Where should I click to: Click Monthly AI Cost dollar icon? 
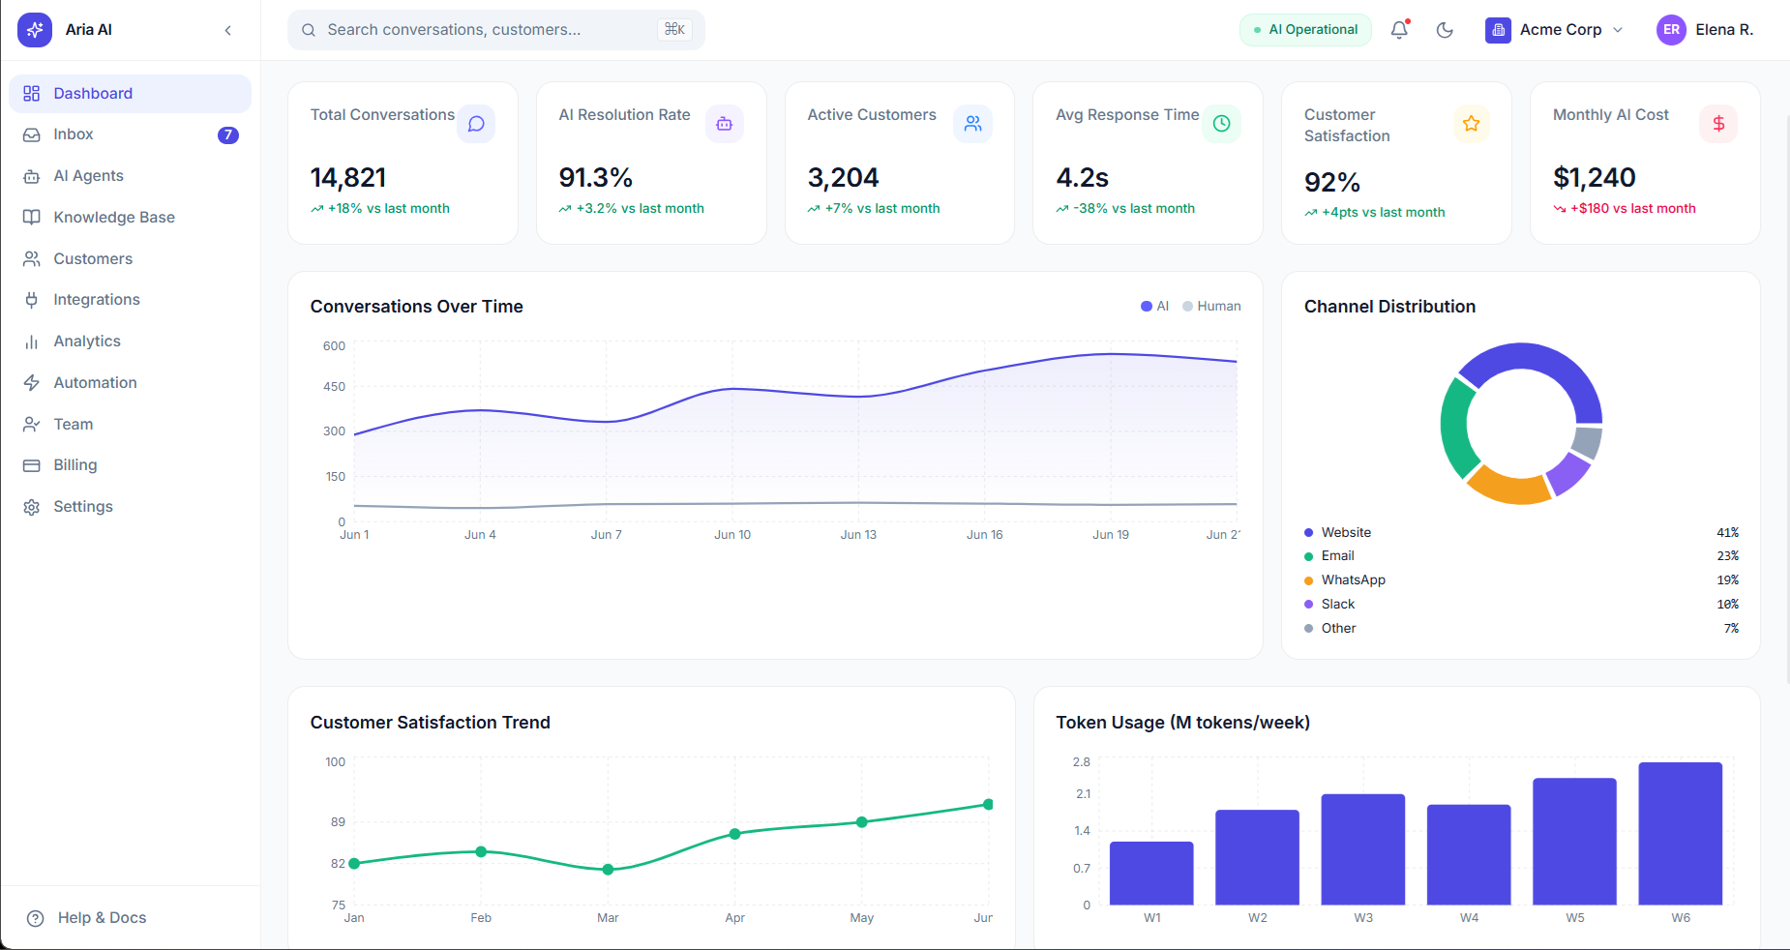point(1718,124)
